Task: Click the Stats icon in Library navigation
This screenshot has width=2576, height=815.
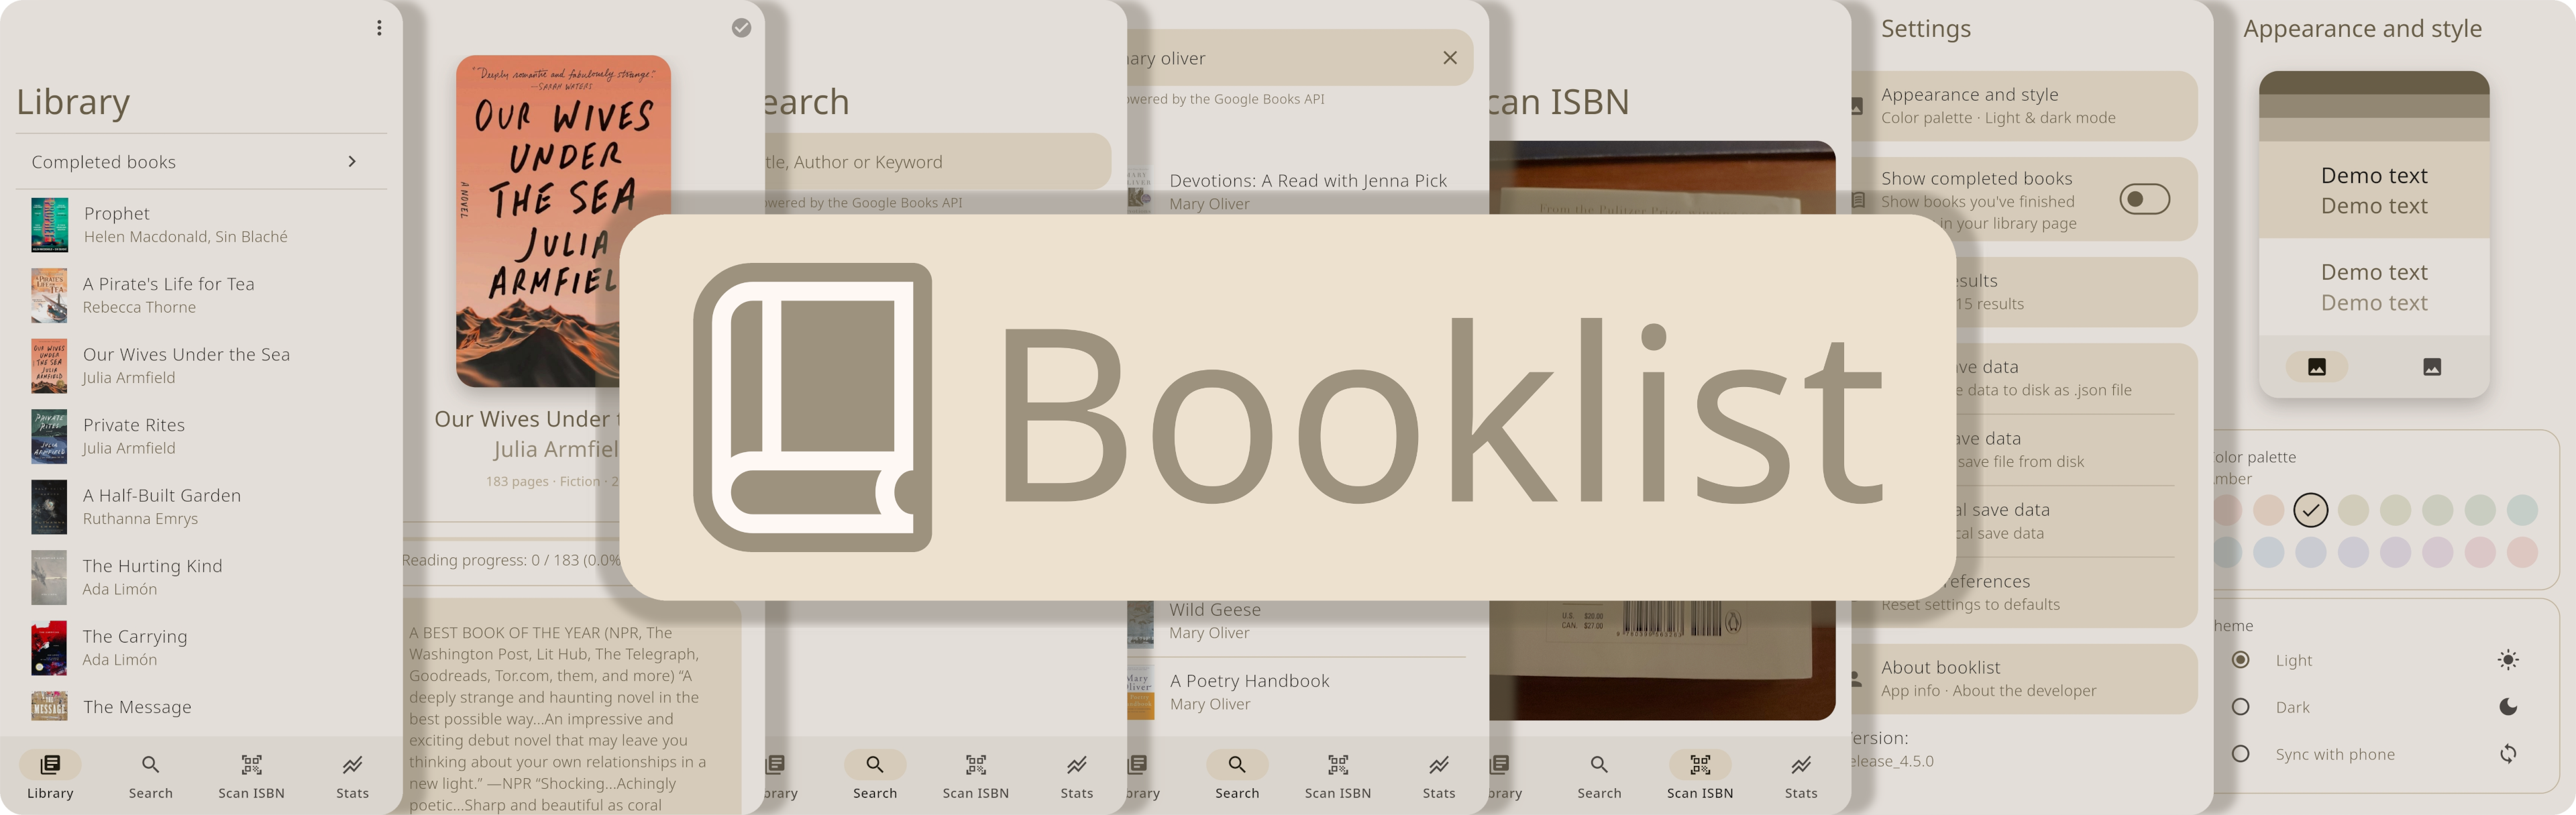Action: click(x=352, y=766)
